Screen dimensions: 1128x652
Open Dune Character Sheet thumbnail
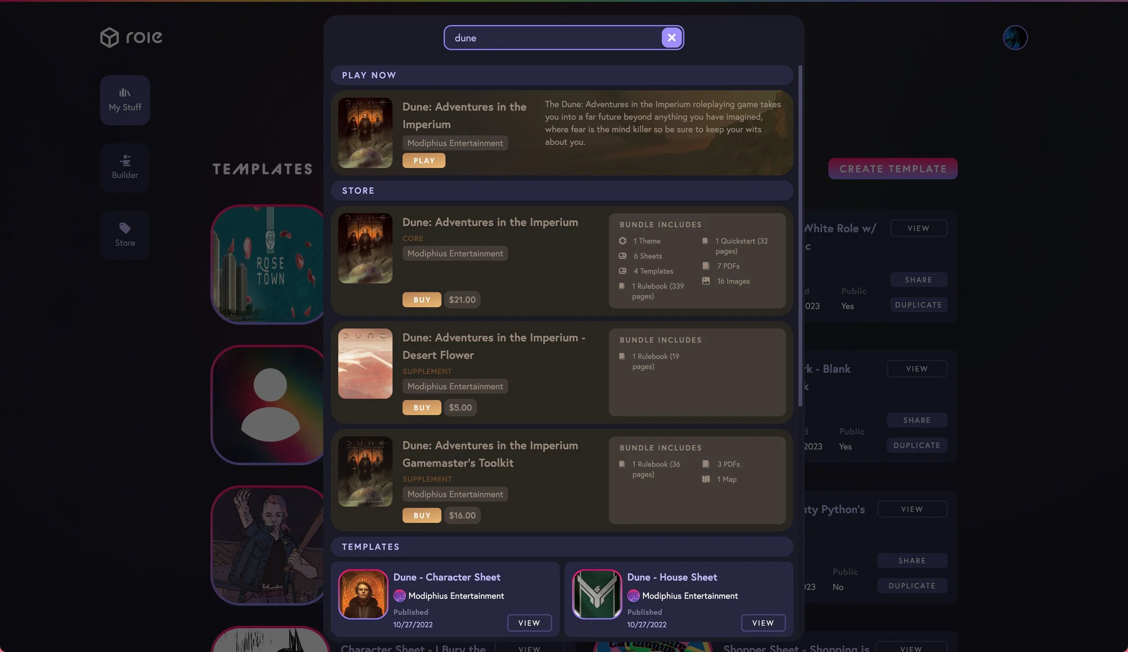pos(363,594)
